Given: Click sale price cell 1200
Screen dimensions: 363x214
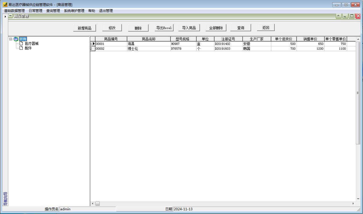Looking at the screenshot, I should (310, 49).
